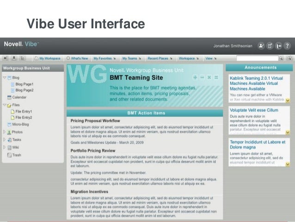Open the My Teams dropdown menu
The width and height of the screenshot is (295, 222).
(x=132, y=58)
